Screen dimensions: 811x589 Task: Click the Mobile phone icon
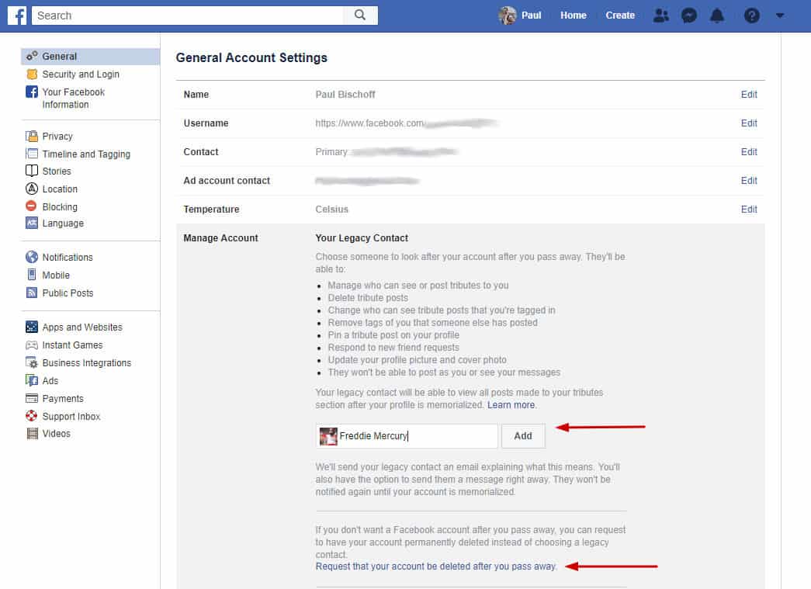click(x=32, y=275)
